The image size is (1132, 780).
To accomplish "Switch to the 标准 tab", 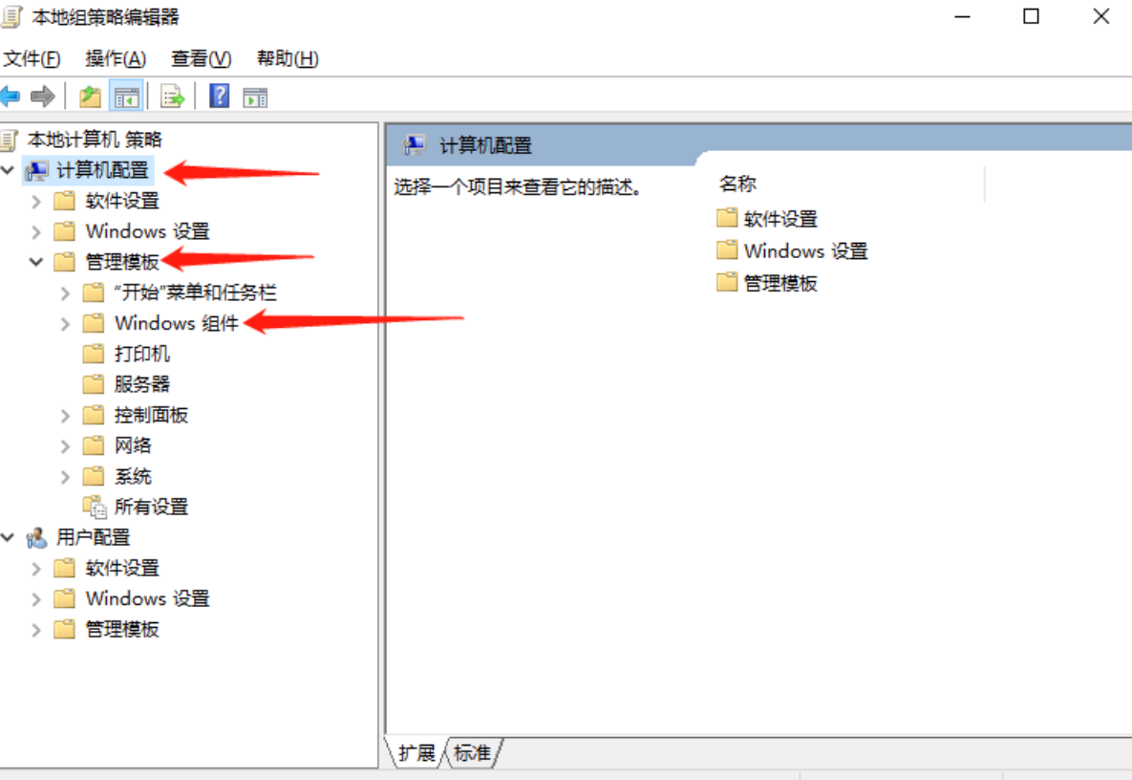I will point(472,752).
